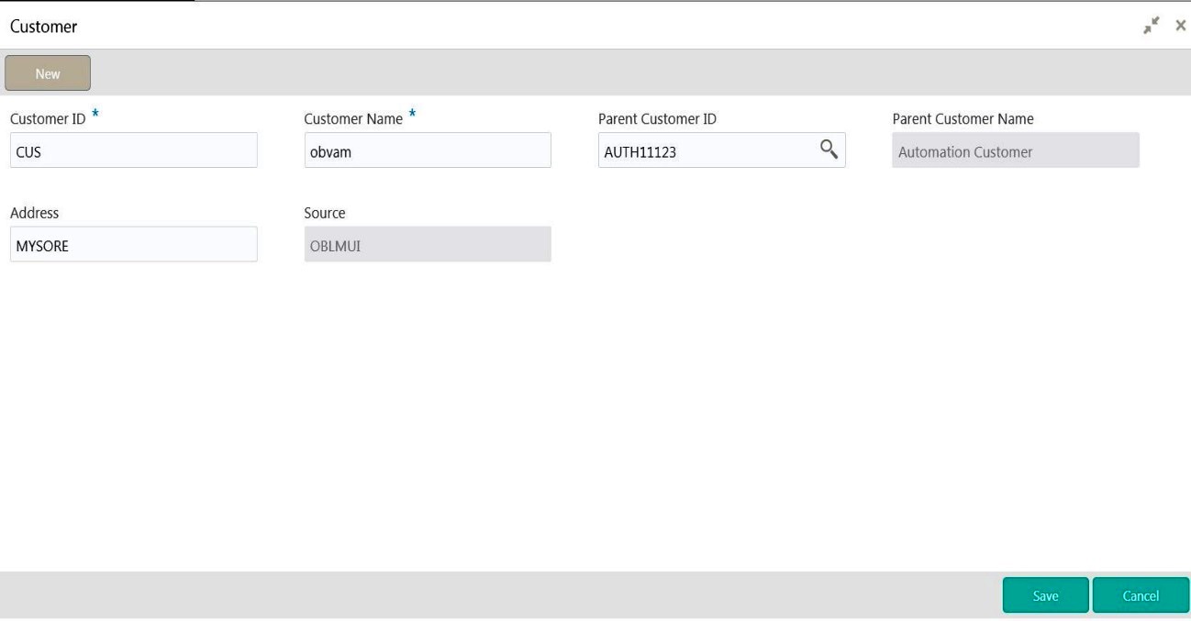Screen dimensions: 1191x621
Task: Click into the Customer Name field with obvam
Action: pos(427,151)
